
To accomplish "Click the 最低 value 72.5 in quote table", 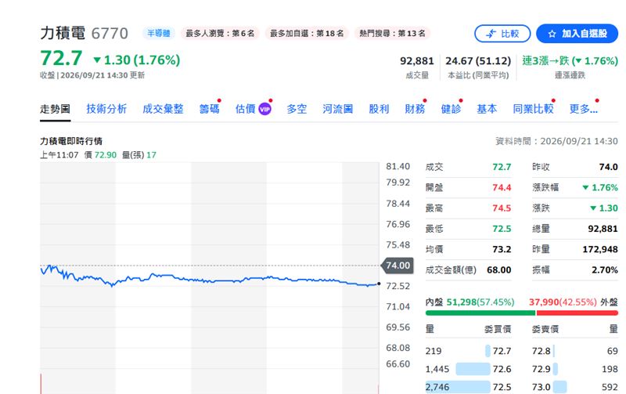I will 502,229.
